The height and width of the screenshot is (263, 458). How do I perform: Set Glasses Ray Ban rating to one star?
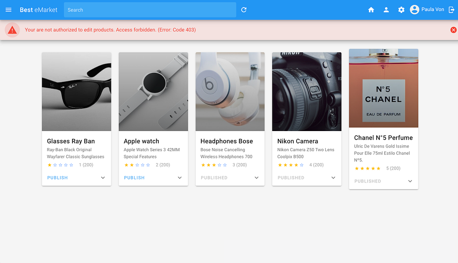pyautogui.click(x=50, y=165)
